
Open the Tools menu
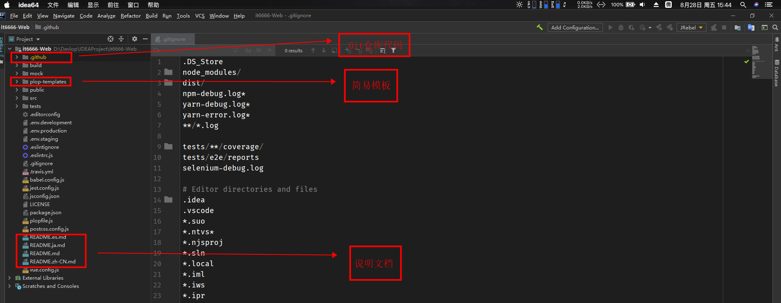183,16
